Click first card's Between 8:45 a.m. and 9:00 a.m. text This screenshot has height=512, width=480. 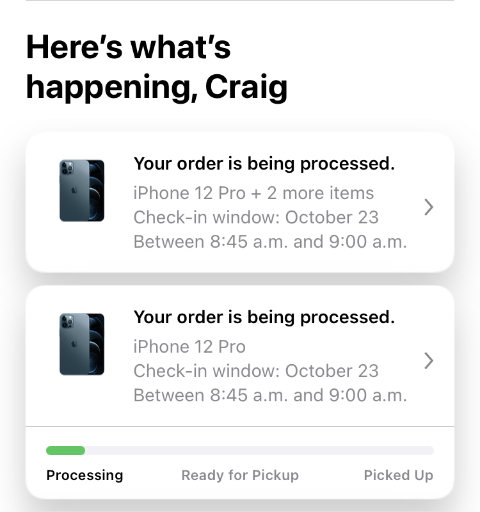(270, 242)
